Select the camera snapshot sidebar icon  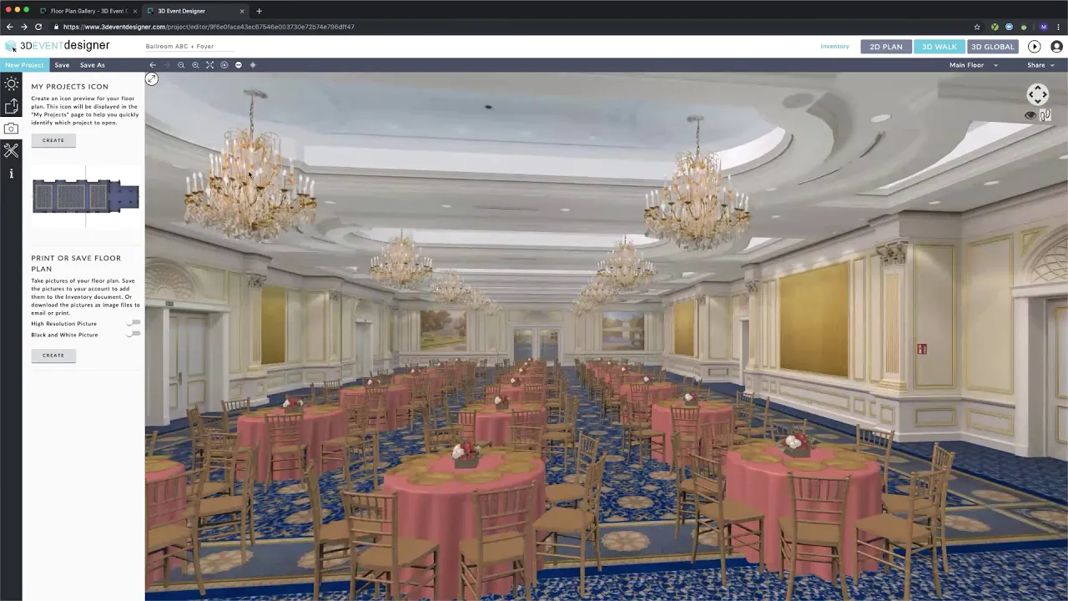coord(11,129)
